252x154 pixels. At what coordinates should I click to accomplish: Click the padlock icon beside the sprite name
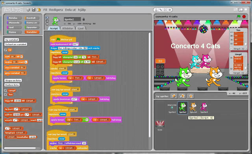(83, 19)
